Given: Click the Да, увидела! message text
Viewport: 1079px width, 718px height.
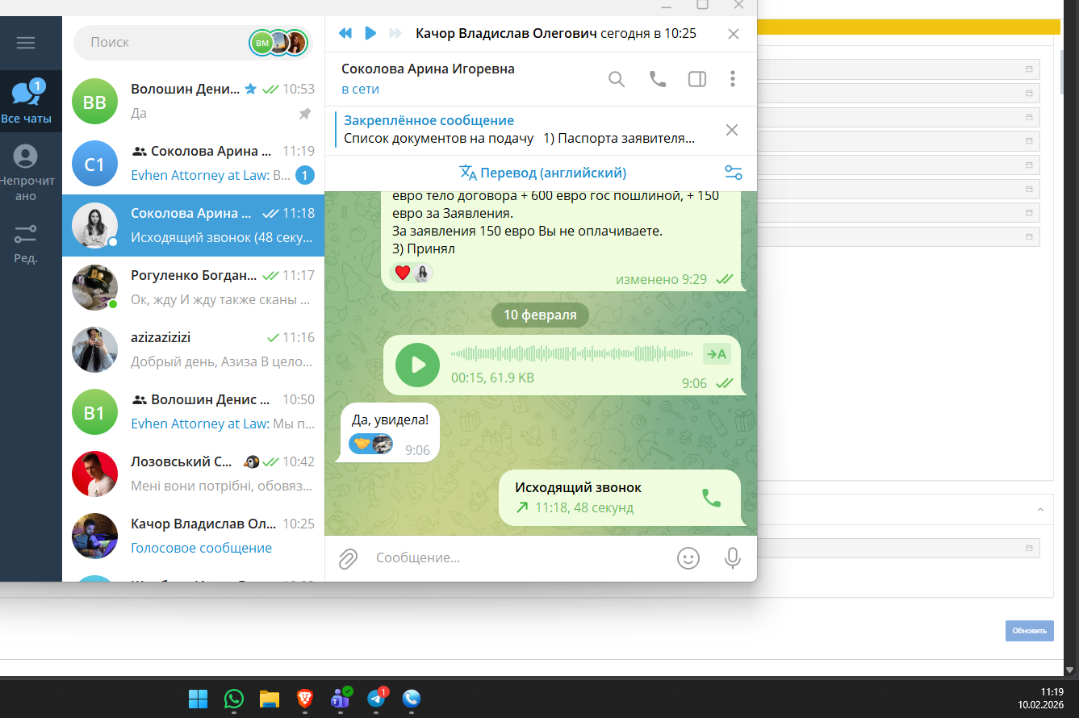Looking at the screenshot, I should pyautogui.click(x=390, y=420).
